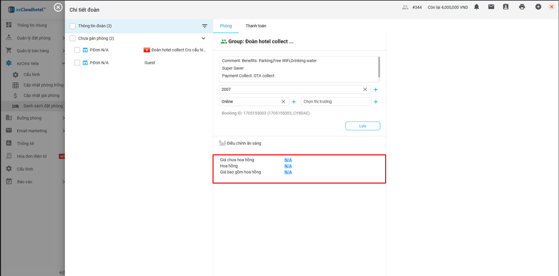Check the Chưa gán phòng (2) checkbox
This screenshot has width=559, height=276.
[72, 38]
